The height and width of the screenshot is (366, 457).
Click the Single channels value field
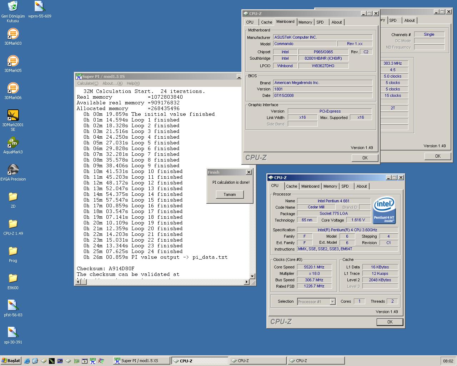pyautogui.click(x=429, y=34)
